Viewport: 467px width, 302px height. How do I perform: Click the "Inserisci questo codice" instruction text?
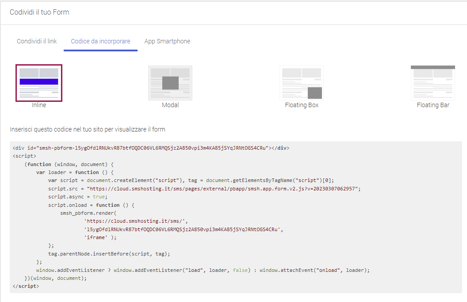[x=88, y=129]
